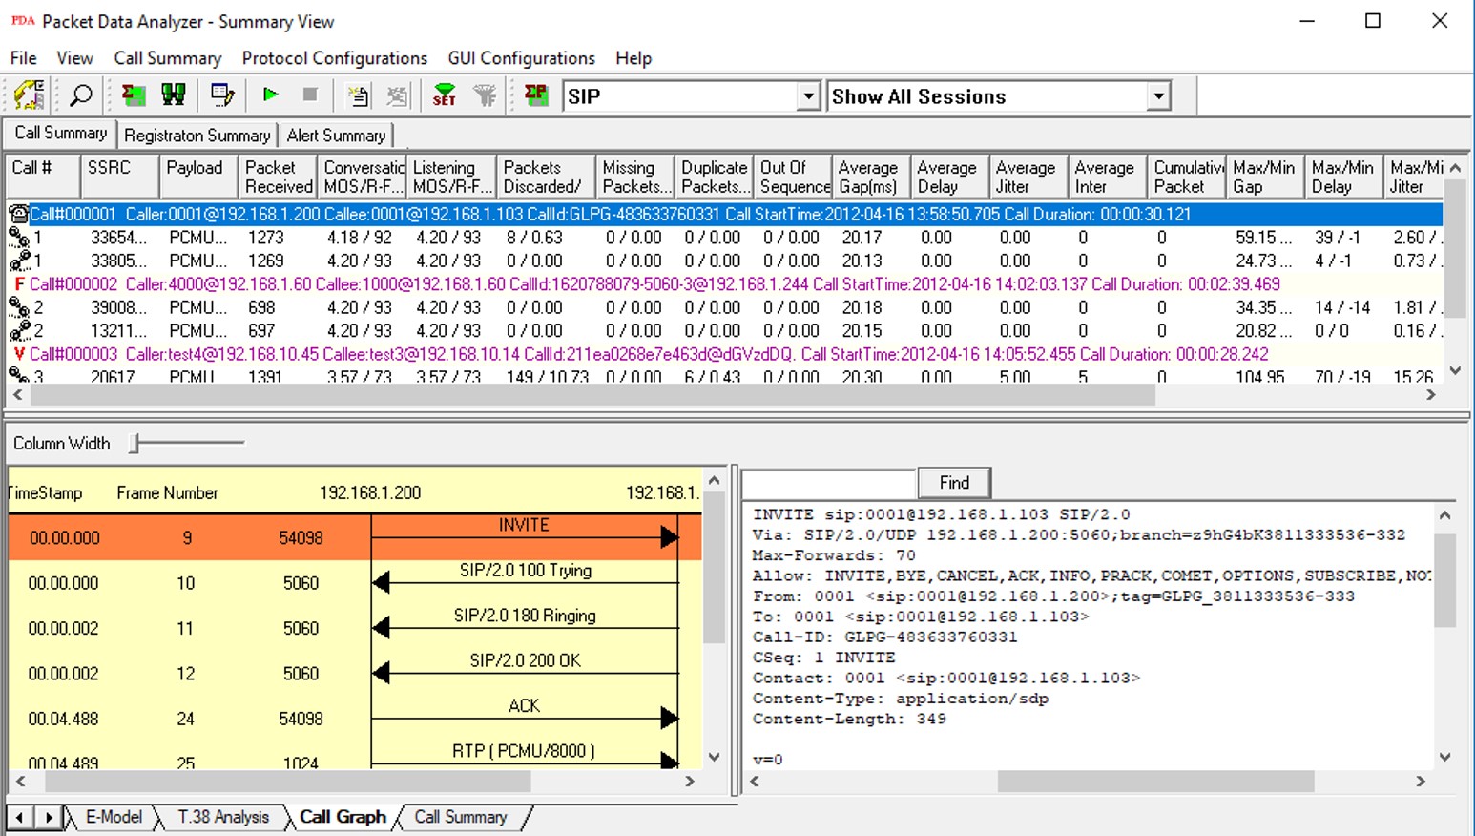This screenshot has width=1475, height=836.
Task: Open the Protocol Configurations menu
Action: click(x=334, y=58)
